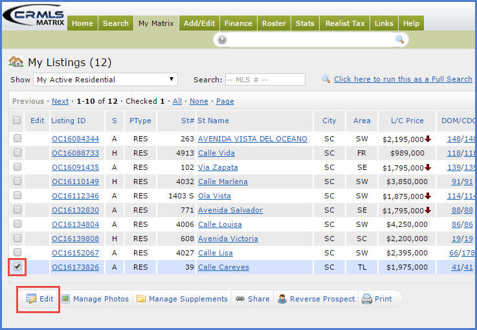The image size is (477, 330).
Task: Sort by the Listing ID column header
Action: pyautogui.click(x=69, y=121)
